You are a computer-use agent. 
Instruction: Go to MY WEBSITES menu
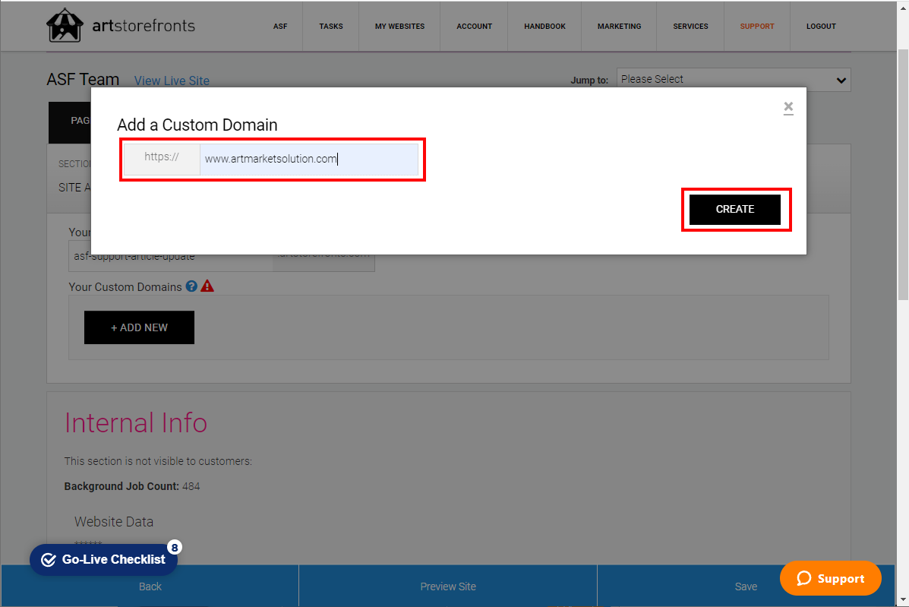click(x=399, y=26)
